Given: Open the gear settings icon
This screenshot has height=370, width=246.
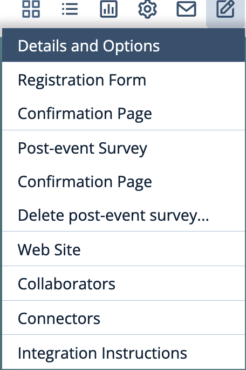Looking at the screenshot, I should click(147, 9).
